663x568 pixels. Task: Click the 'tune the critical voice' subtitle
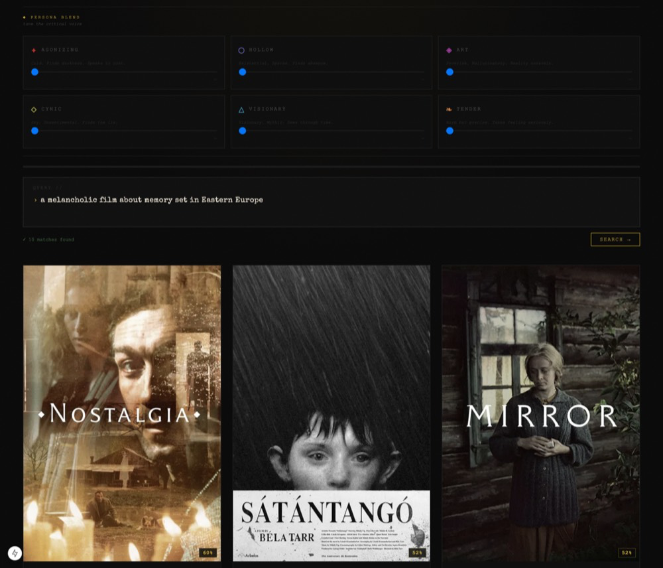52,24
